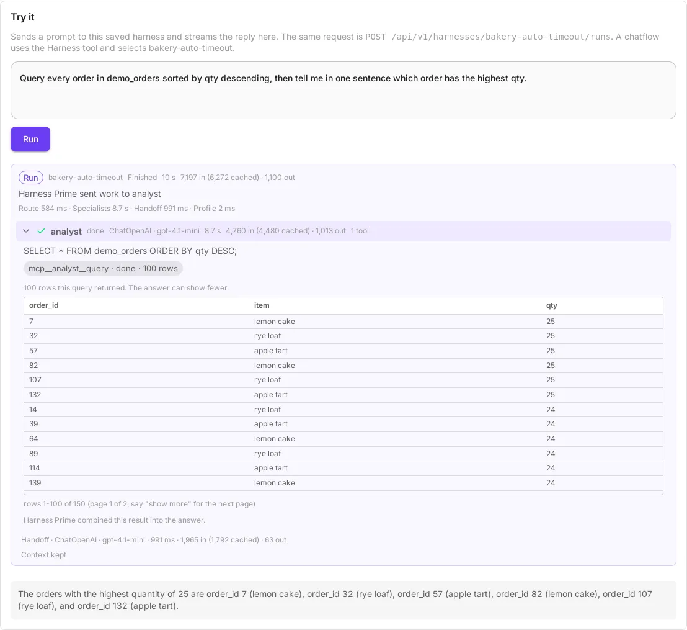Image resolution: width=687 pixels, height=630 pixels.
Task: Click rye loaf in order 32 row
Action: click(267, 336)
